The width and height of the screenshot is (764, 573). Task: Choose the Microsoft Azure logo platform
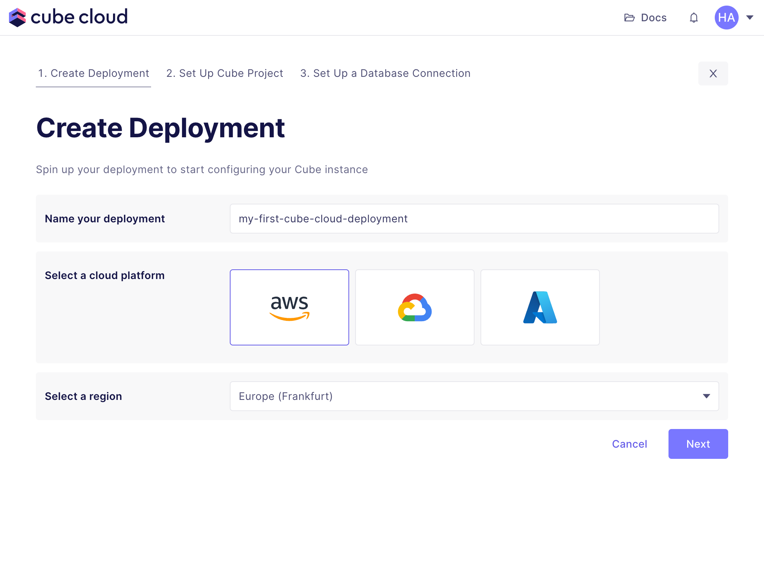point(540,307)
